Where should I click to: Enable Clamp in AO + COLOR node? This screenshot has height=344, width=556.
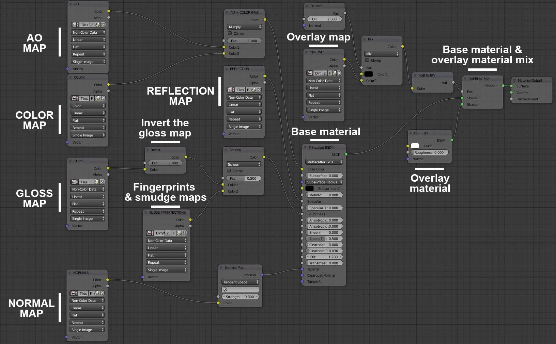pos(230,33)
